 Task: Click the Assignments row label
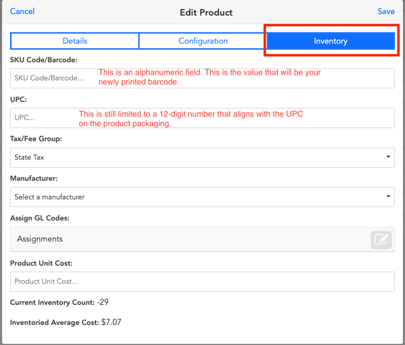[40, 239]
